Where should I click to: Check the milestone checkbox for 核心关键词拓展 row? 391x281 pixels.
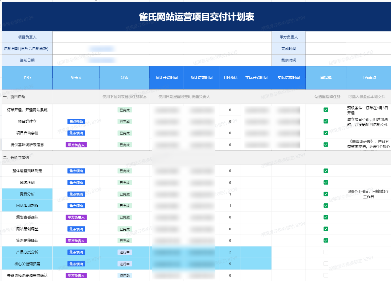[x=326, y=264]
